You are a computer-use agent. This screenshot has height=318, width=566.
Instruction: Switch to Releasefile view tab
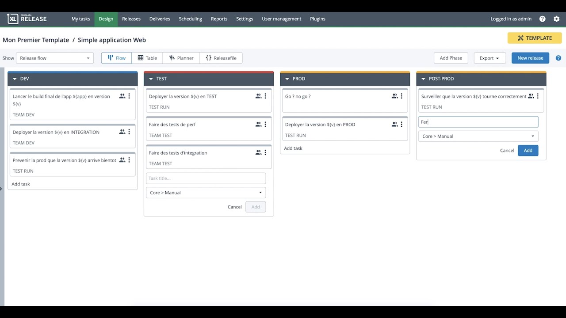[x=221, y=58]
